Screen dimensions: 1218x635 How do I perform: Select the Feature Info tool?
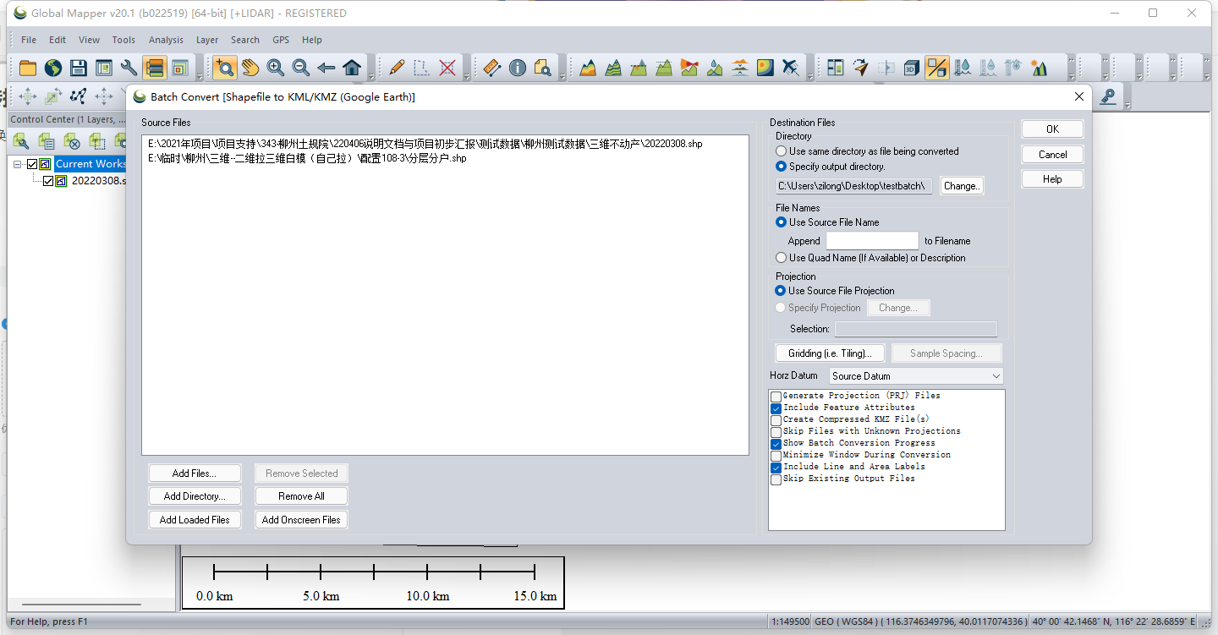pyautogui.click(x=518, y=68)
